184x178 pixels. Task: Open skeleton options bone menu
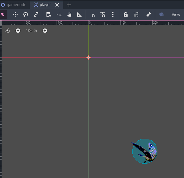click(149, 14)
